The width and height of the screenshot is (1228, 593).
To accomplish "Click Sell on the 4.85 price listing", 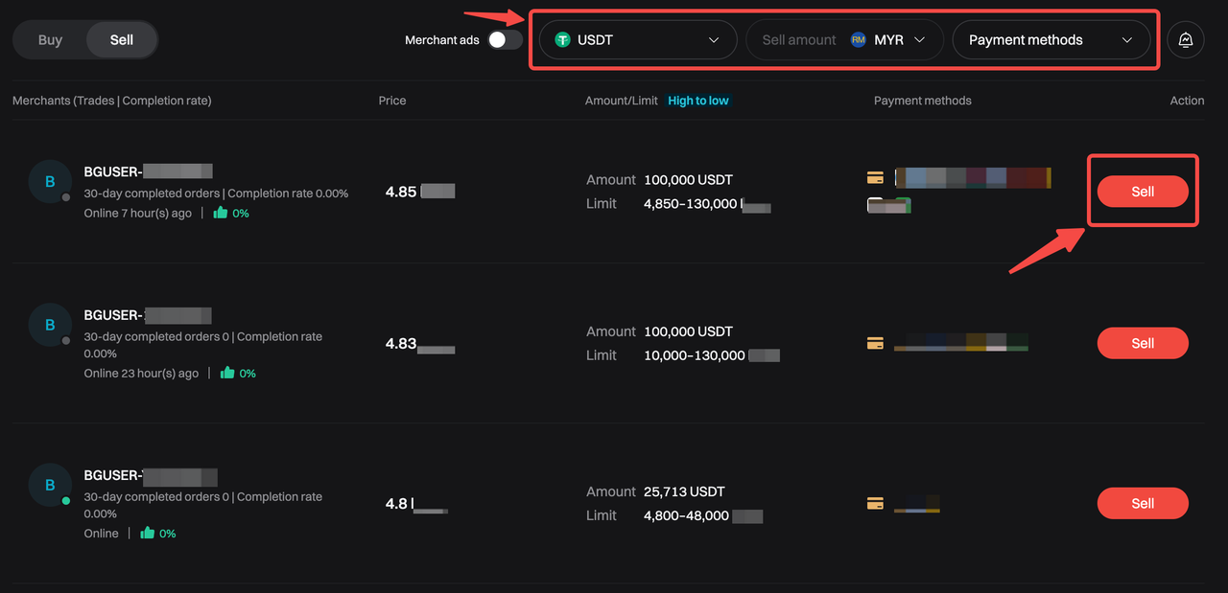I will (1143, 191).
